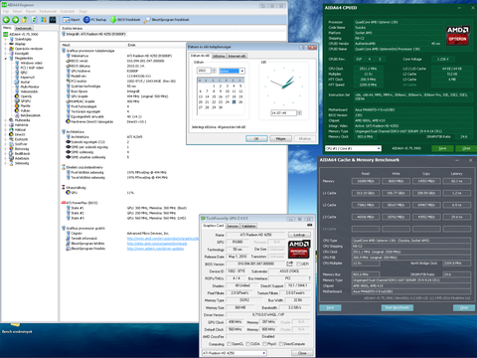Toggle the DirectCompute checkbox in GPU-Z

(x=281, y=344)
